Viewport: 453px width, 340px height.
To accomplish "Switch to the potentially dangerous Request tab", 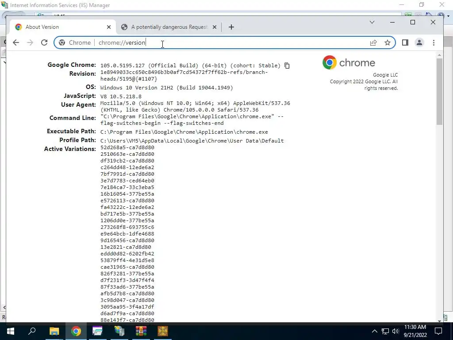I will (169, 27).
